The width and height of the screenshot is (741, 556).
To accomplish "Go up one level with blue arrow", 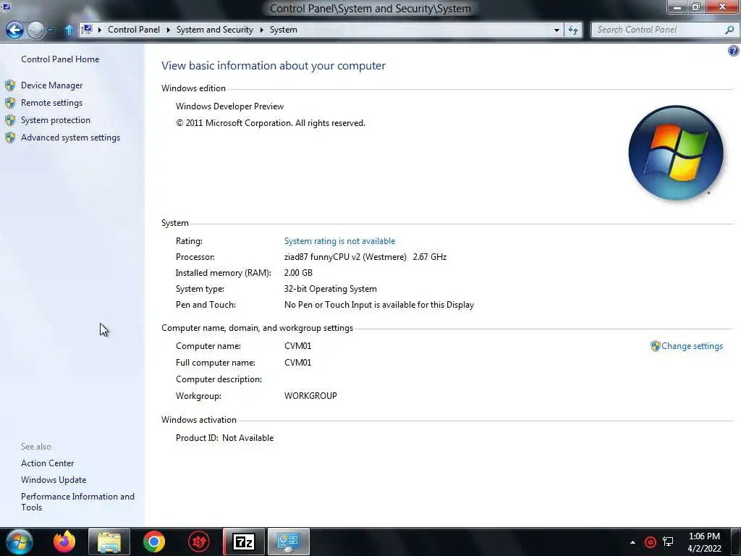I will pyautogui.click(x=69, y=30).
